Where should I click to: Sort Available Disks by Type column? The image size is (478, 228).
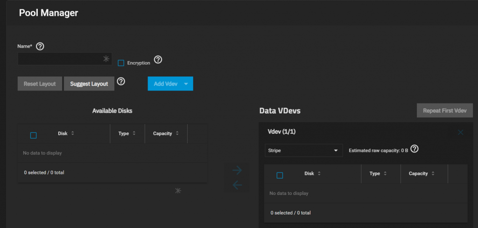pos(127,133)
